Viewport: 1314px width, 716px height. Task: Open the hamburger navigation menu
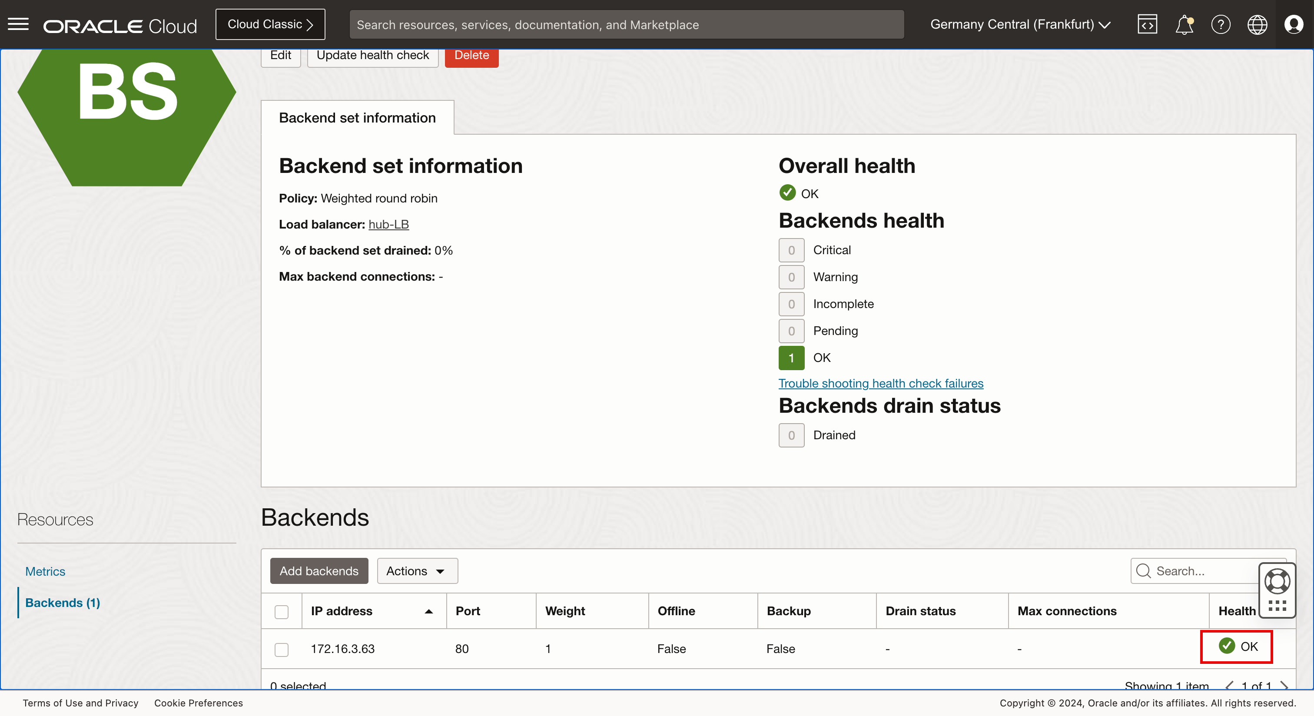pyautogui.click(x=18, y=24)
